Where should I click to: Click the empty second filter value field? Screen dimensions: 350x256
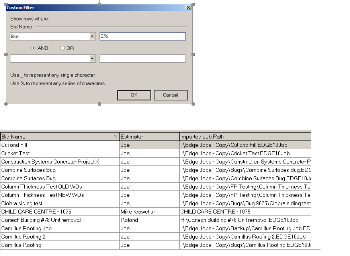click(x=143, y=59)
